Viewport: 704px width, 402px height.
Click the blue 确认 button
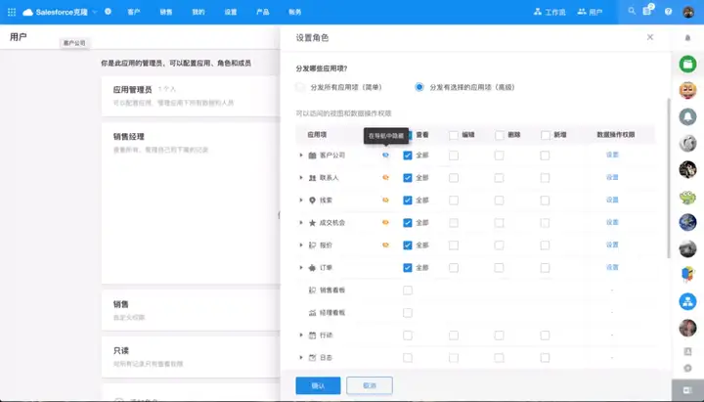click(318, 385)
